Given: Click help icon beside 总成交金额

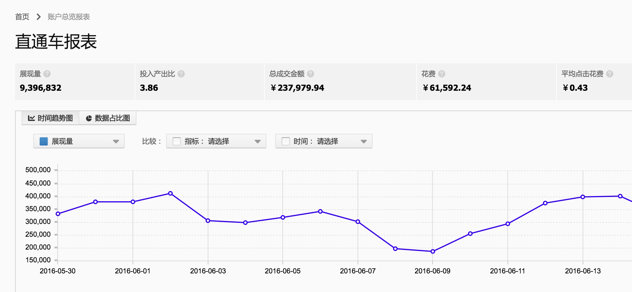Looking at the screenshot, I should pyautogui.click(x=310, y=74).
